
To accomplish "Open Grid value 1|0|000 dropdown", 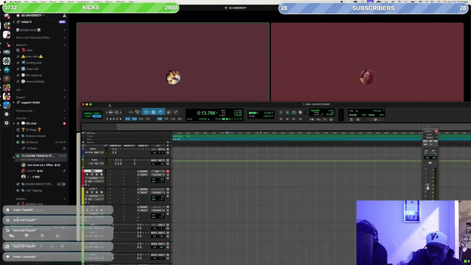I will [272, 113].
